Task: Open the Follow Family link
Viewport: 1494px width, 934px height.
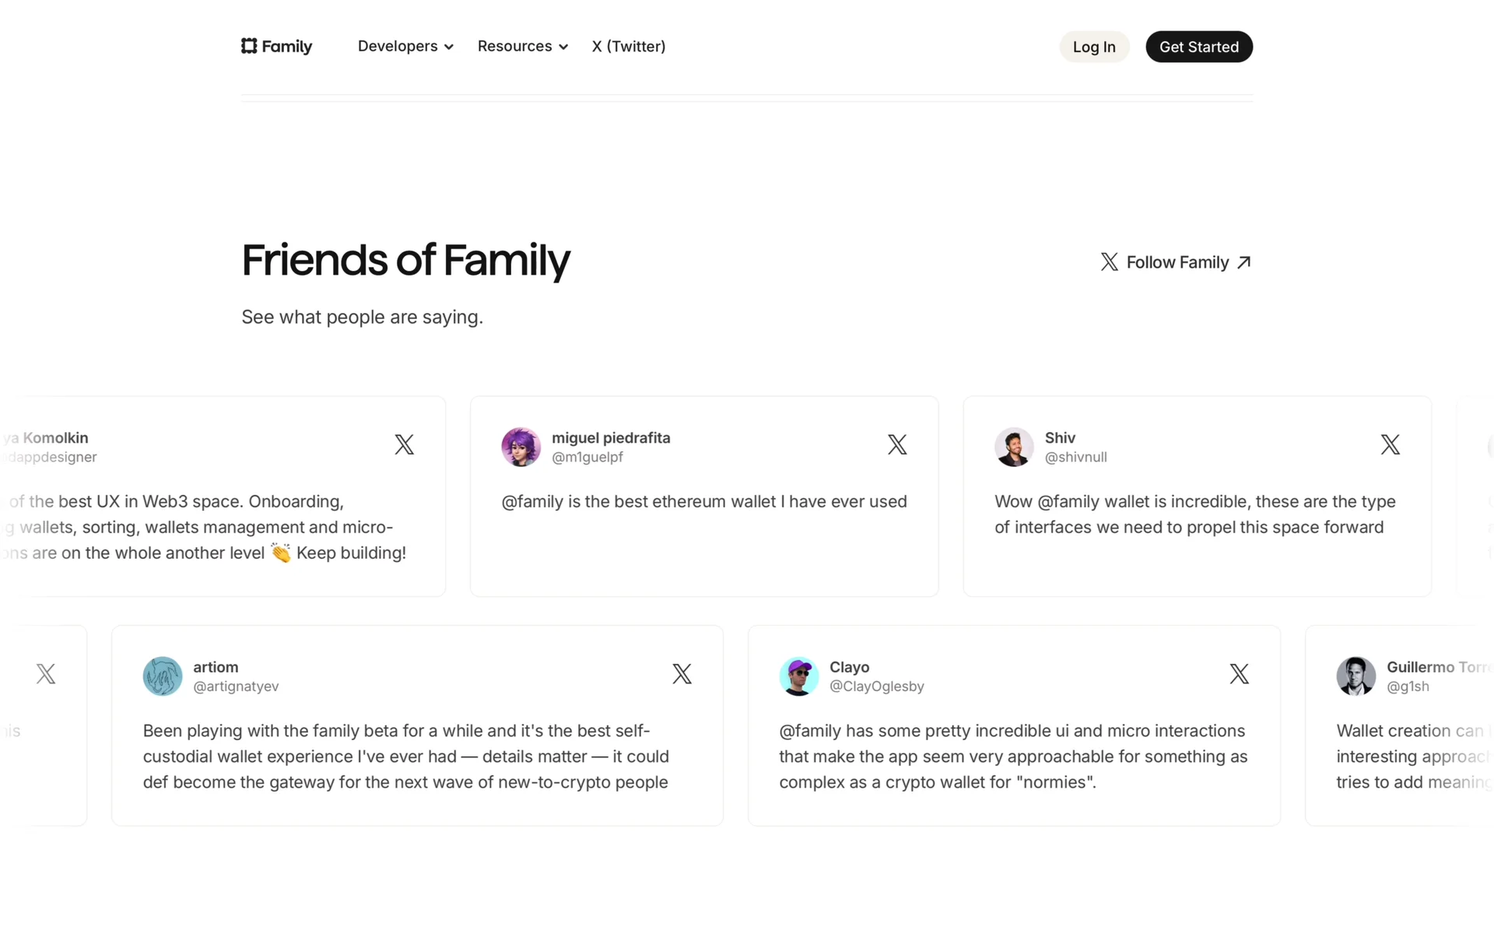Action: click(x=1177, y=262)
